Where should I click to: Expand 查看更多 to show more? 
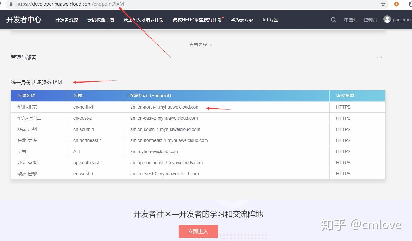201,44
